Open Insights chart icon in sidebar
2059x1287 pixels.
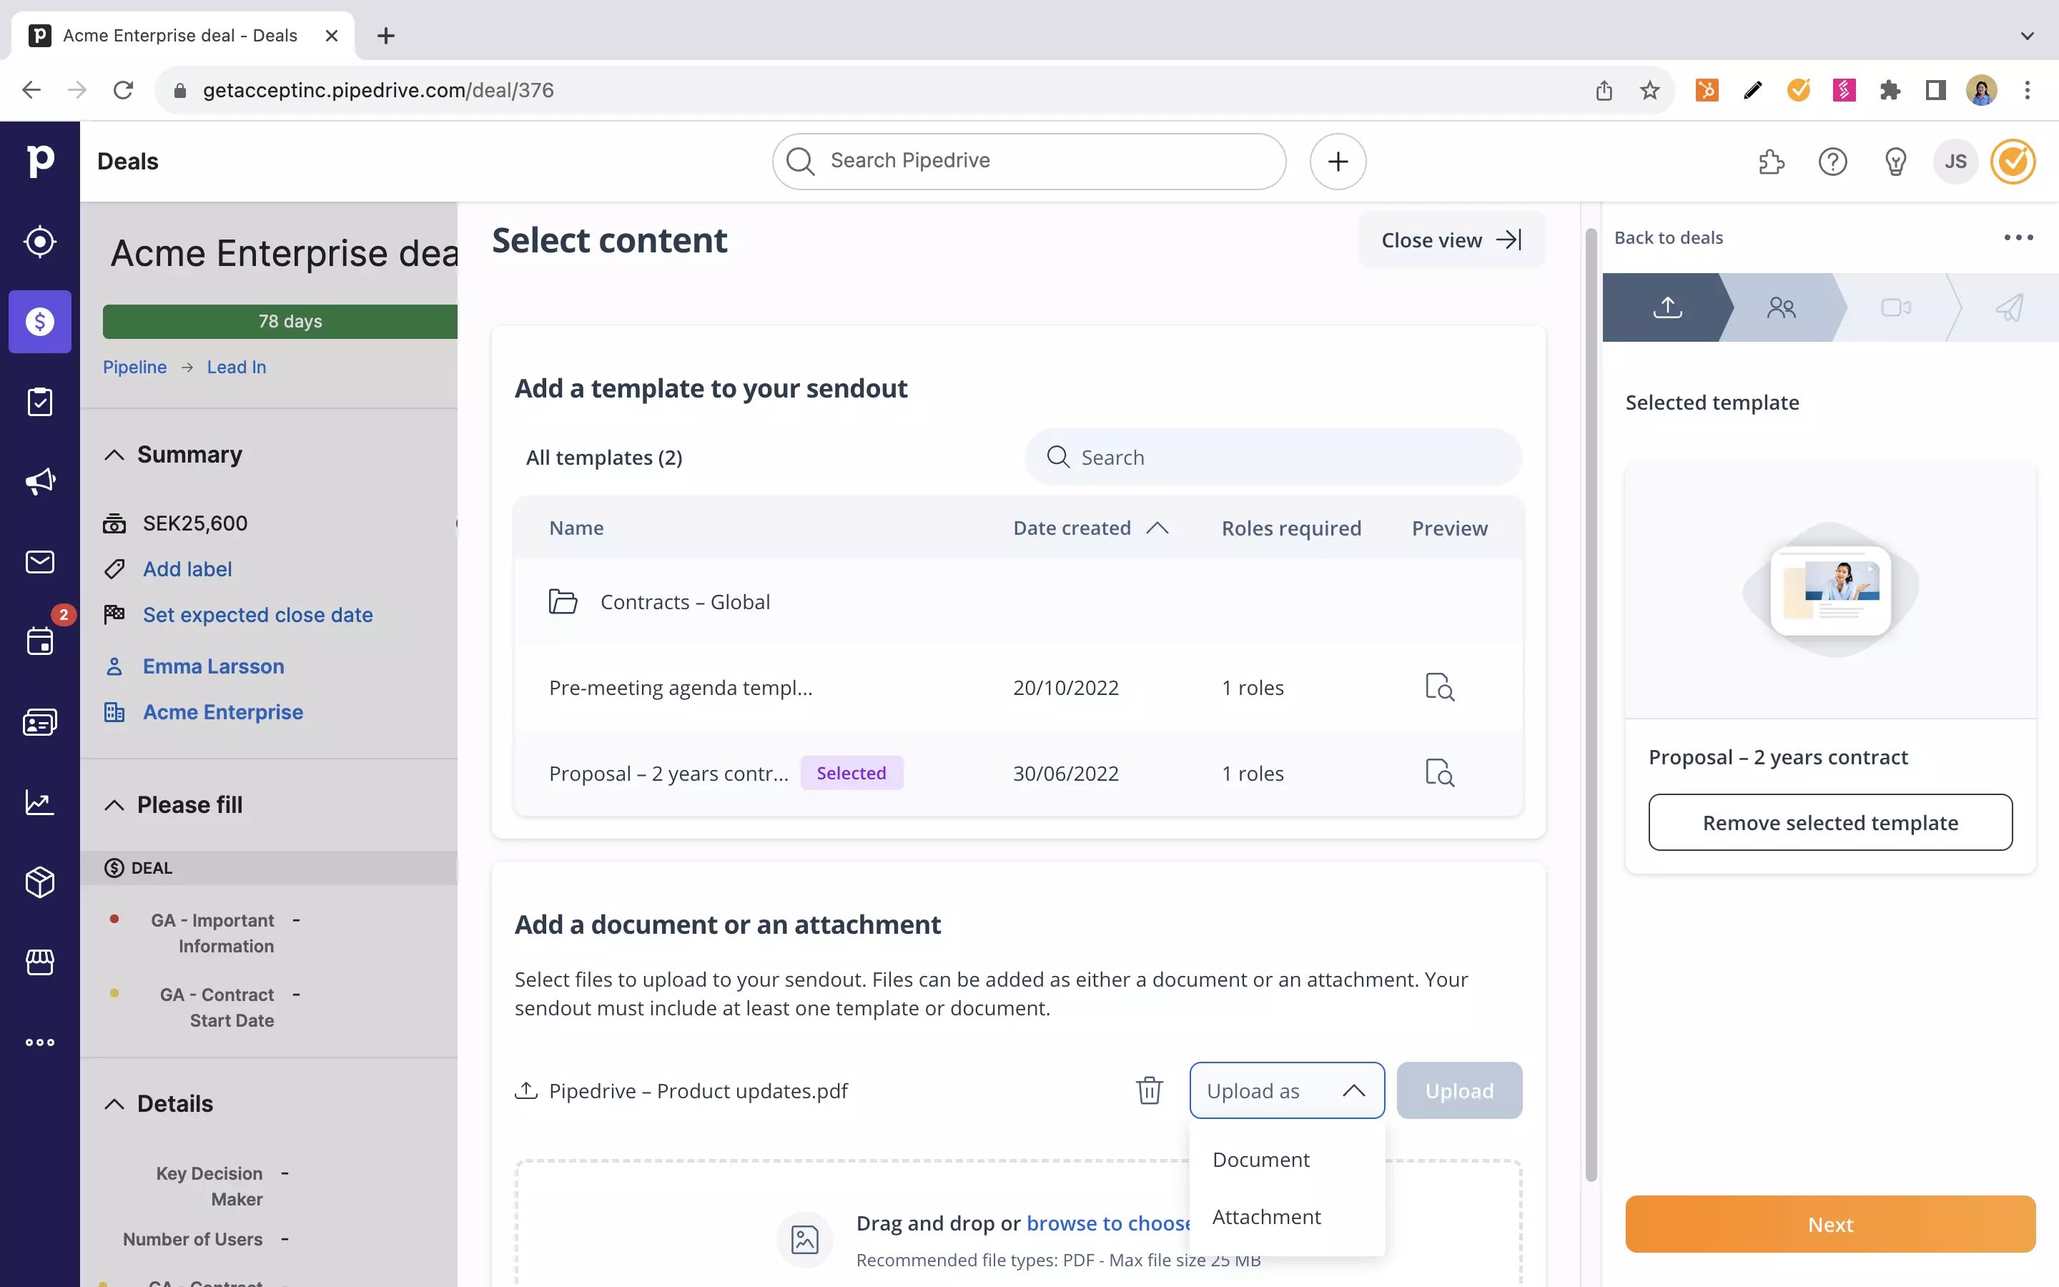click(40, 802)
